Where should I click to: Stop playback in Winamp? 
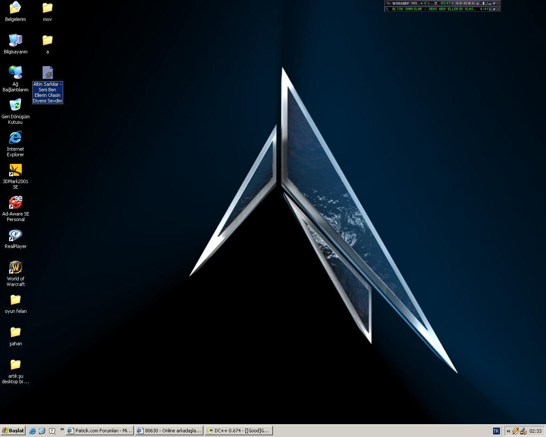[469, 3]
